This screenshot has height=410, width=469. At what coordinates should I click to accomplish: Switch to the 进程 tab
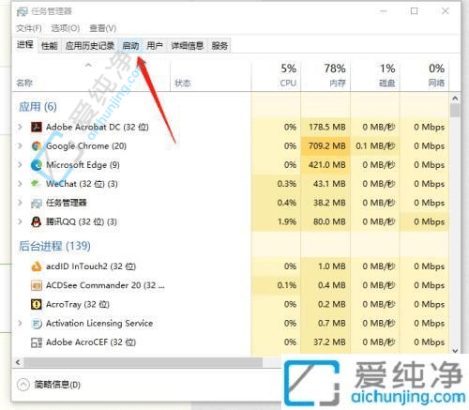[x=25, y=45]
